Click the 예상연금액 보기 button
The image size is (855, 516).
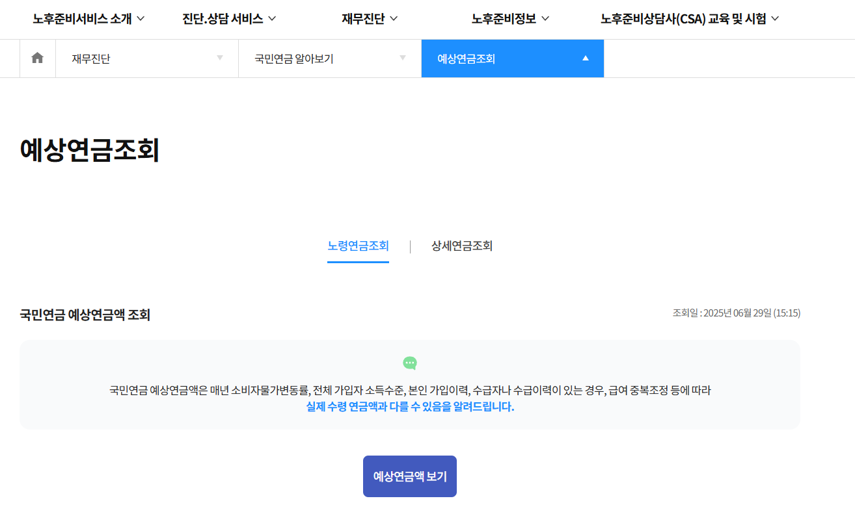click(x=409, y=476)
